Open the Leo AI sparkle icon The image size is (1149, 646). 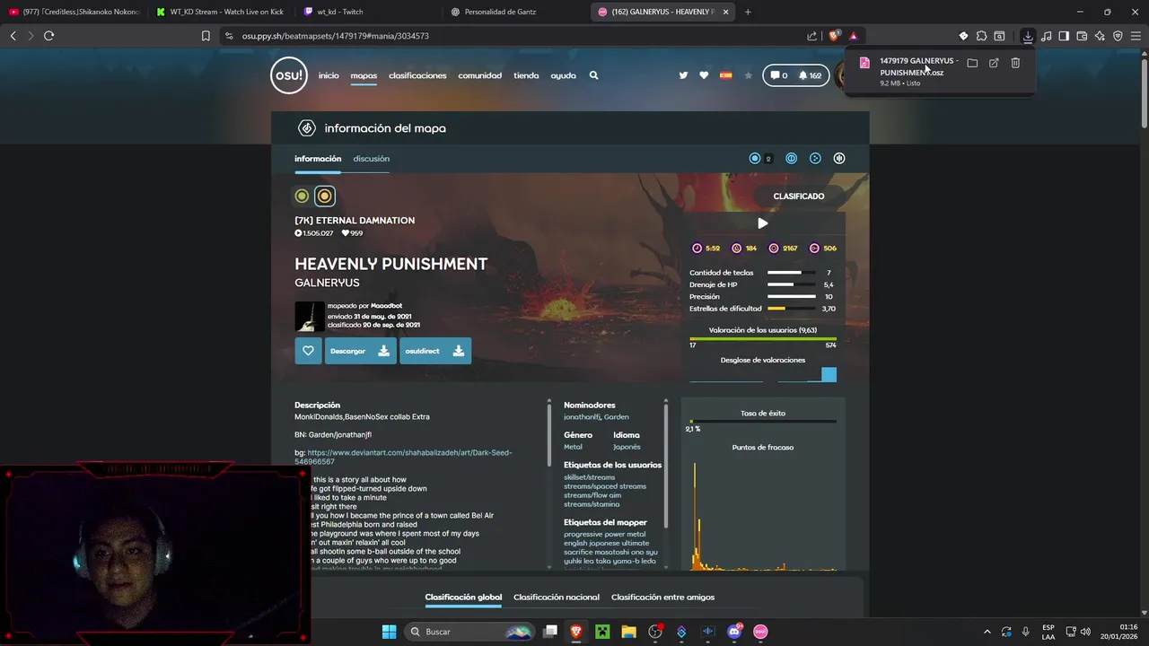pos(1100,36)
